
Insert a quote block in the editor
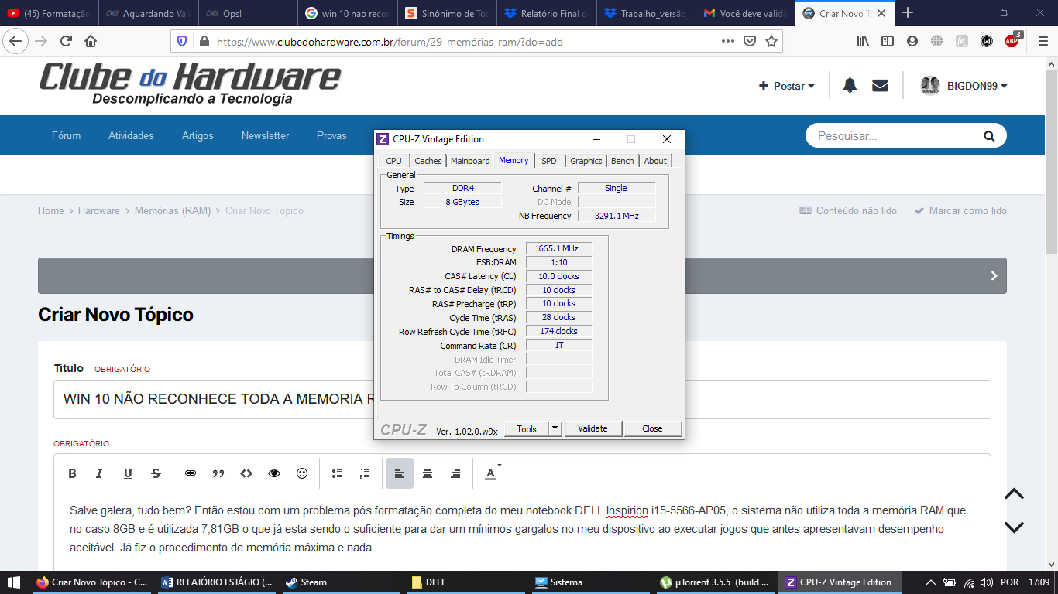218,473
